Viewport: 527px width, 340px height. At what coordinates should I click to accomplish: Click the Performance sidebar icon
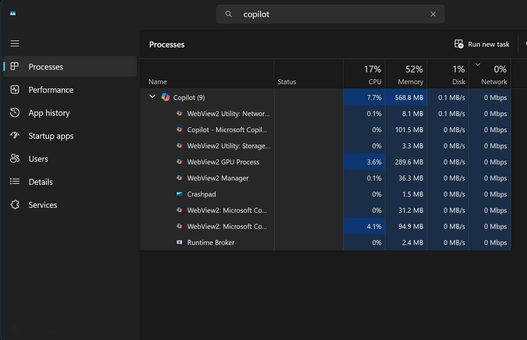(15, 89)
